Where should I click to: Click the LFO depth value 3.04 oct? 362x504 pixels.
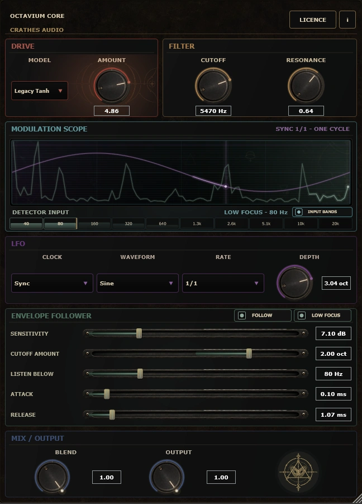(x=336, y=283)
